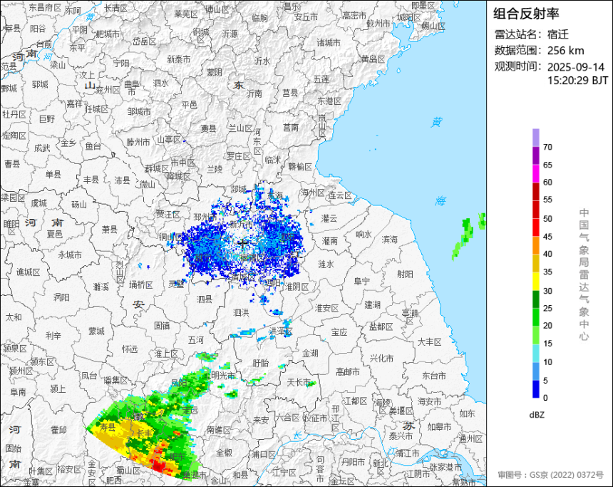
Task: Click the 大丰区 district label
Action: tap(429, 342)
